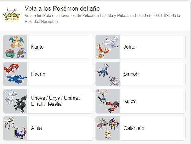
Task: Click the Xerneas and Yveltal image
Action: [x=108, y=101]
